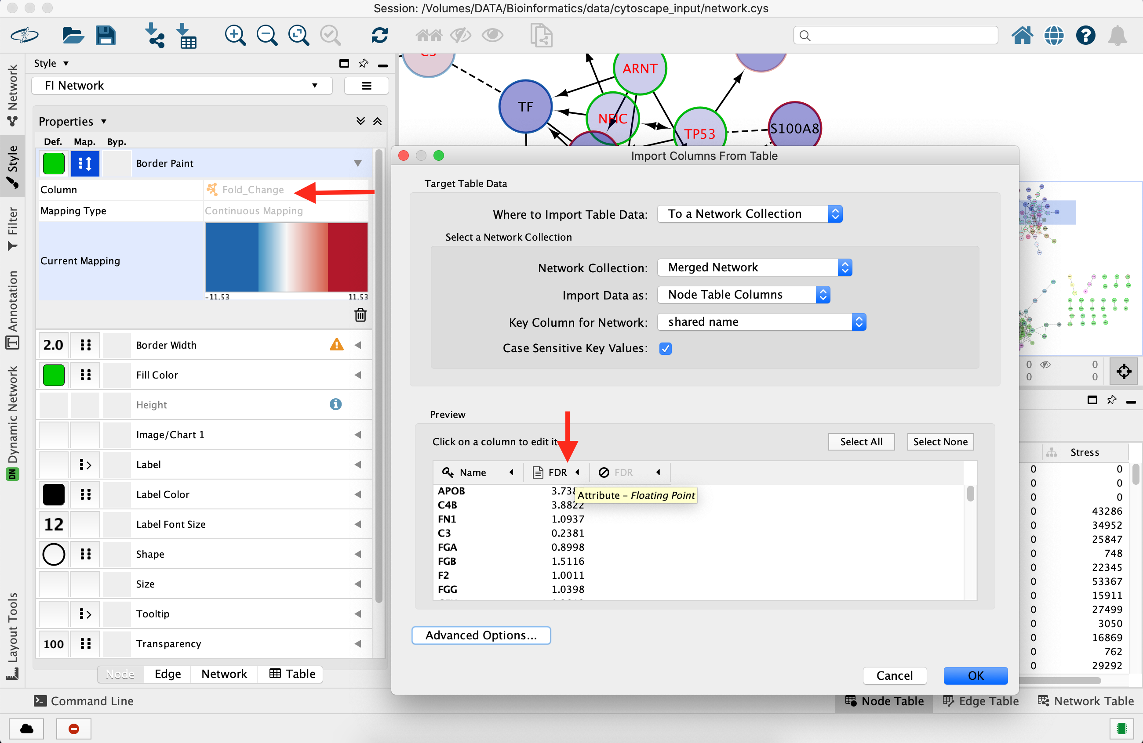Fit network content to window
Image resolution: width=1143 pixels, height=743 pixels.
tap(298, 35)
